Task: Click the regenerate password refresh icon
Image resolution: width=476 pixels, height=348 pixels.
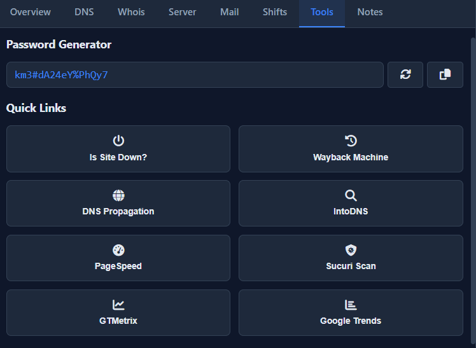Action: coord(405,75)
